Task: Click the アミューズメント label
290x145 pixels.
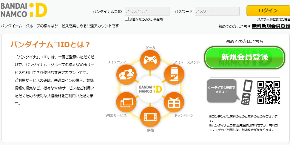Action: click(187, 62)
